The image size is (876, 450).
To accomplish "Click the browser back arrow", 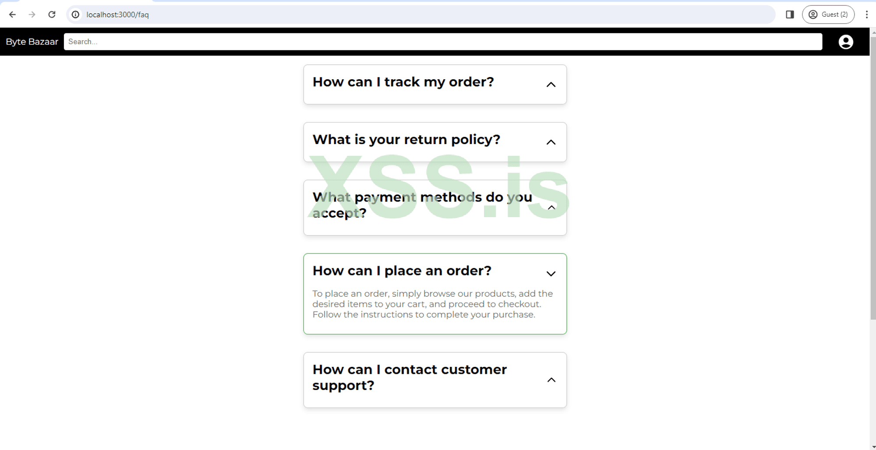I will (x=12, y=14).
